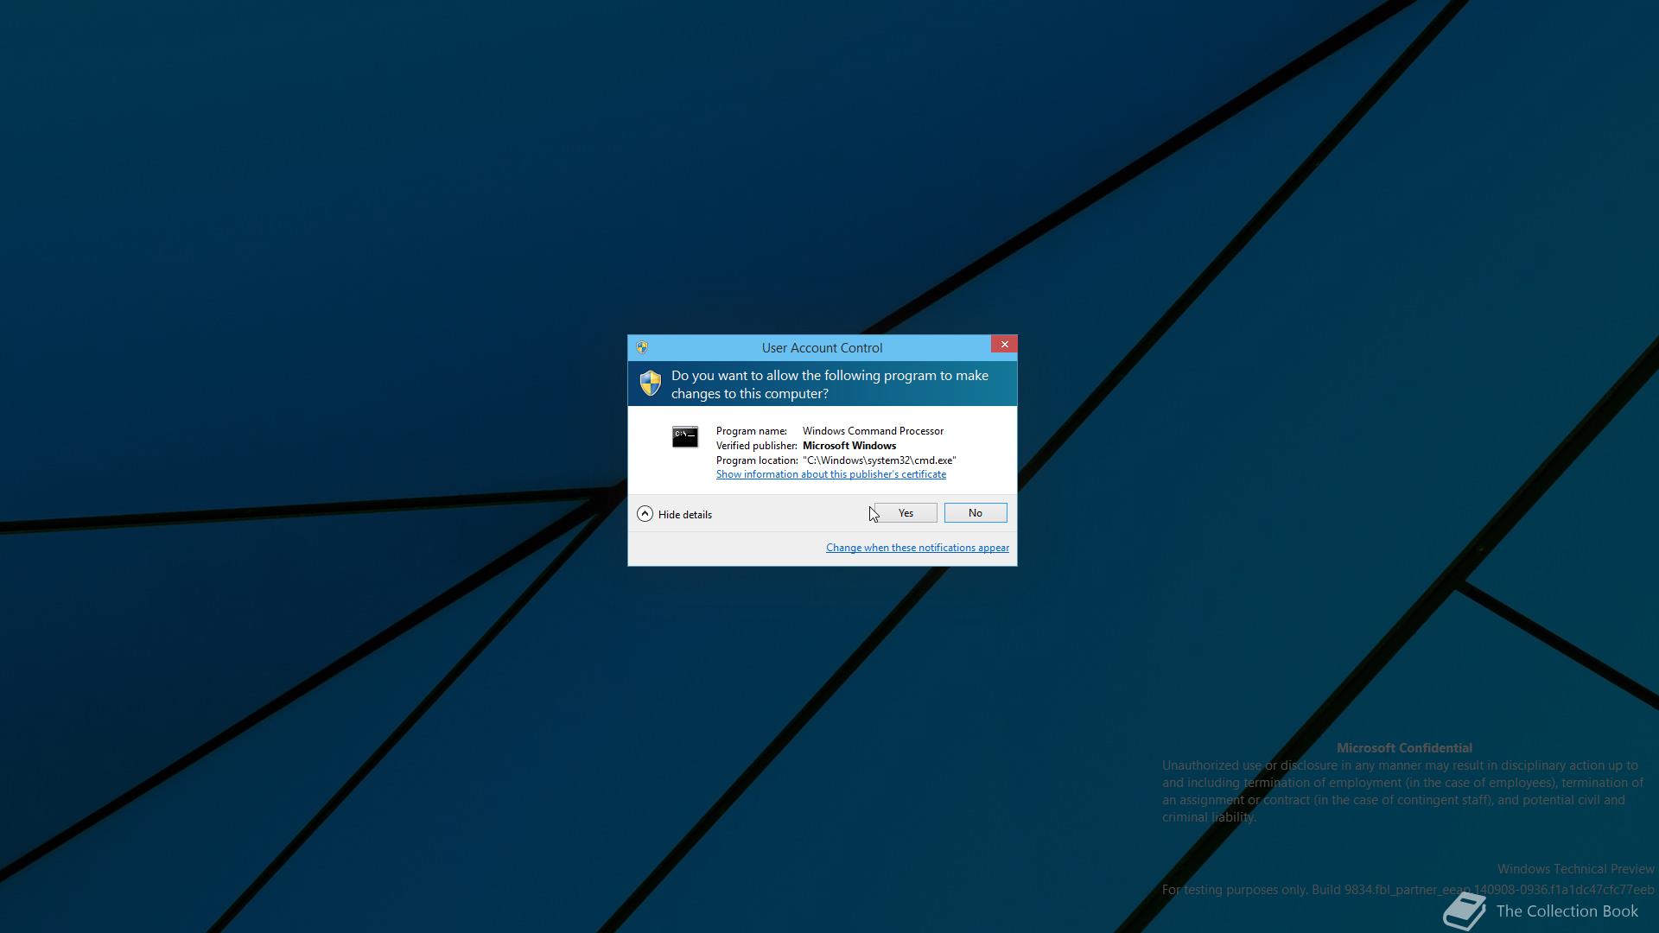
Task: Click the shield icon in title bar
Action: [642, 347]
